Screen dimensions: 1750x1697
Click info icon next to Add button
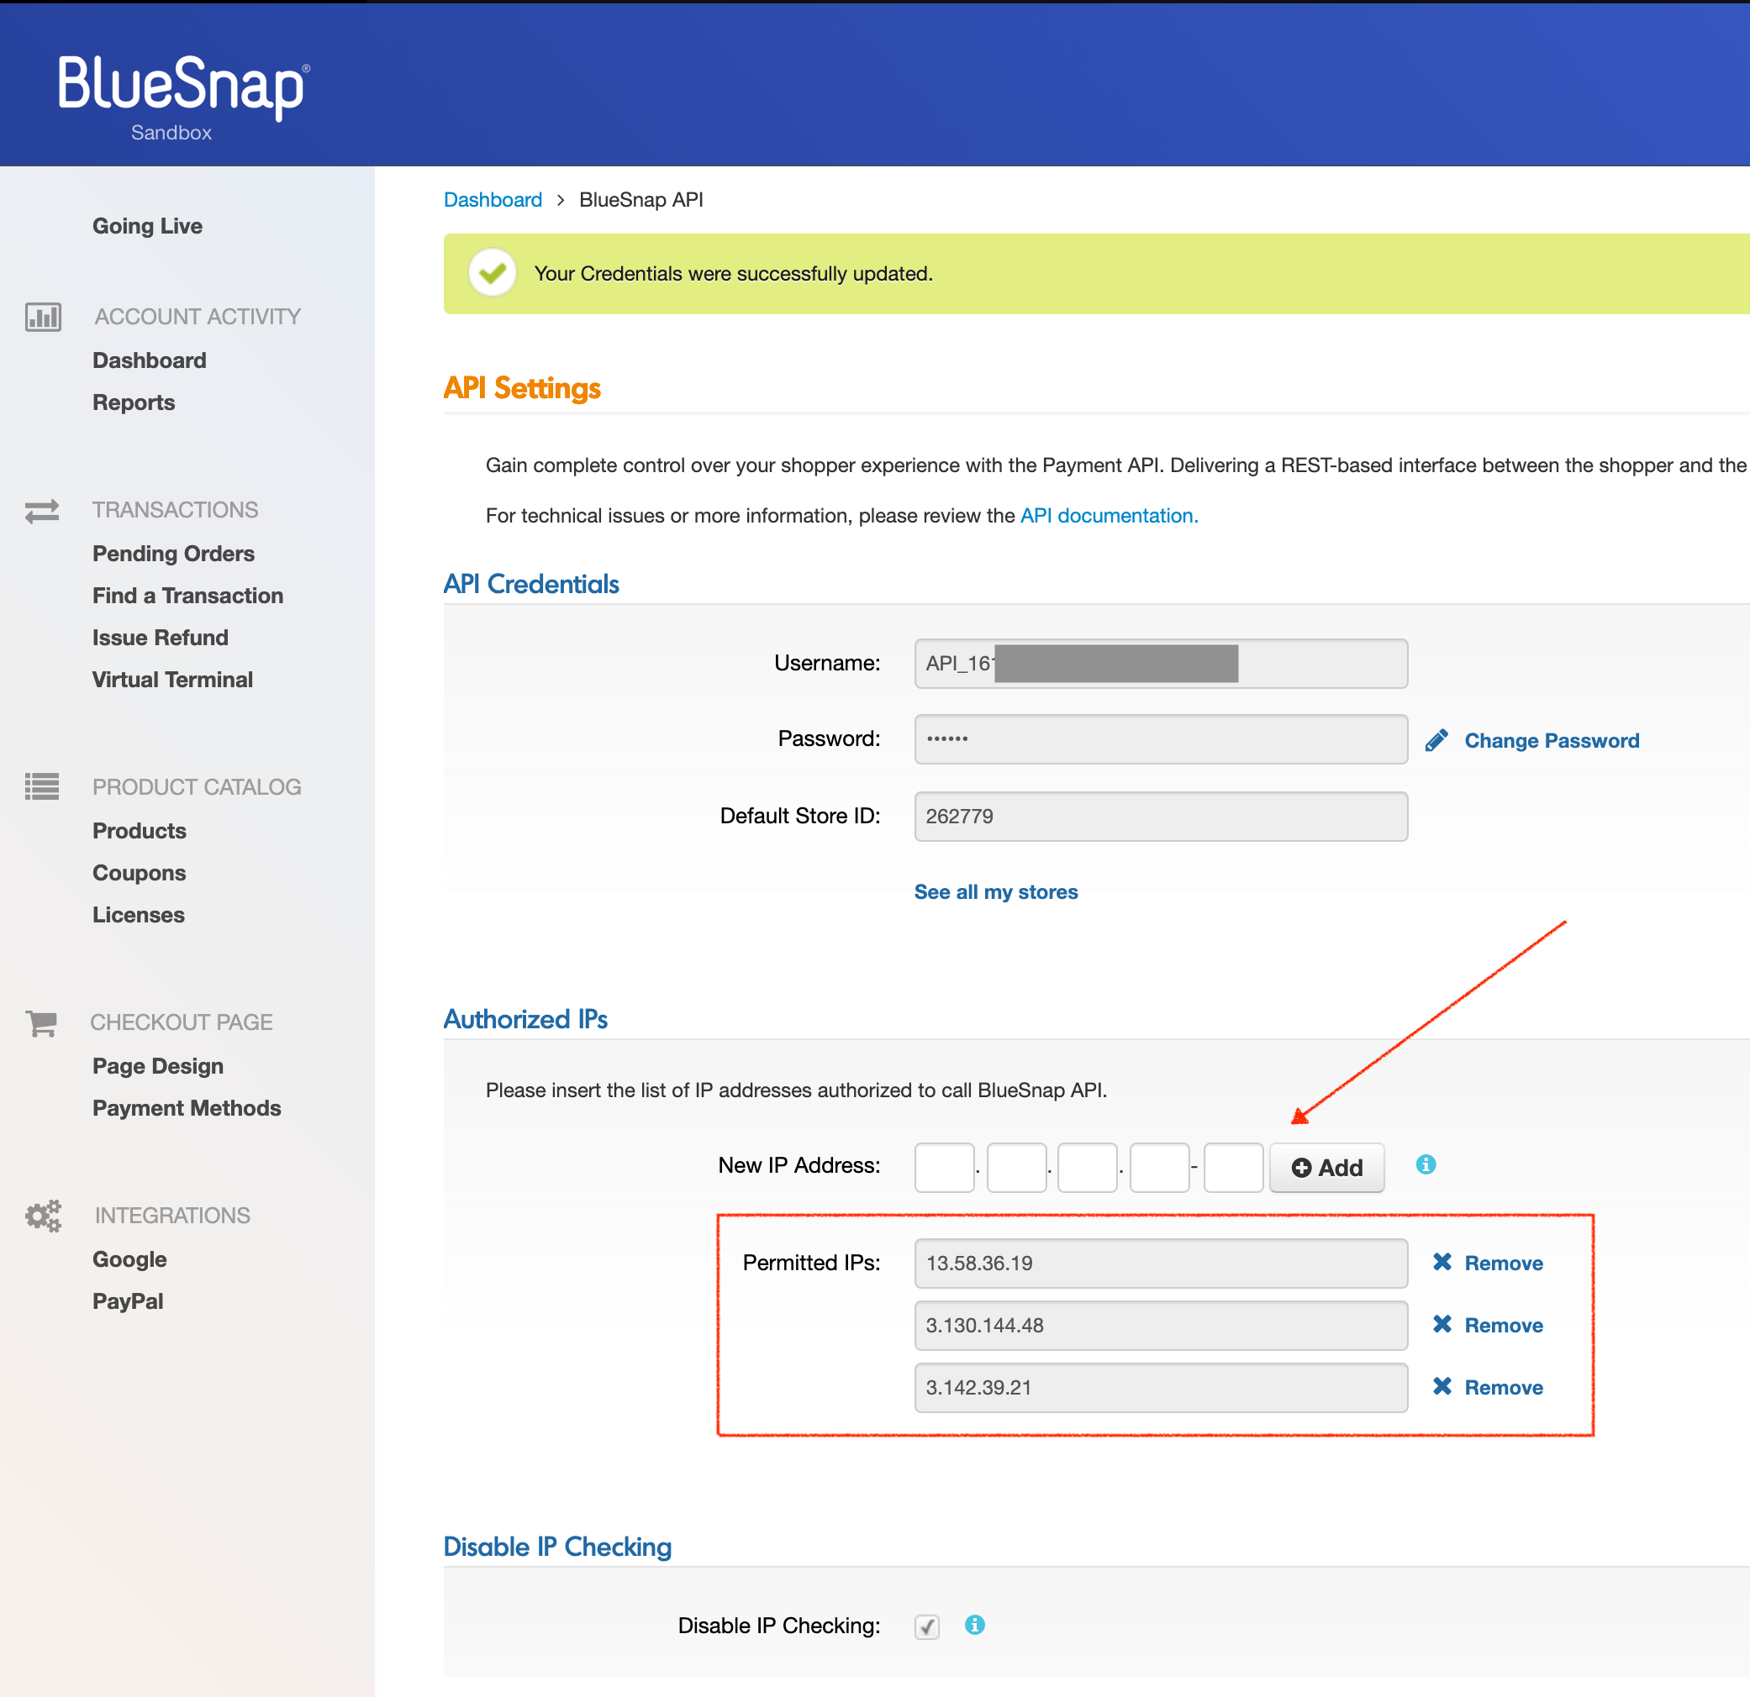[x=1426, y=1164]
